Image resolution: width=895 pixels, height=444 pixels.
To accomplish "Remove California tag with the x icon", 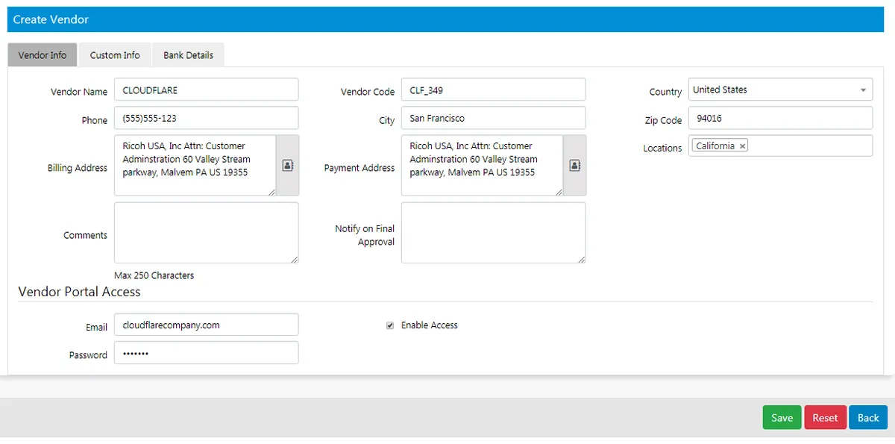I will 742,146.
